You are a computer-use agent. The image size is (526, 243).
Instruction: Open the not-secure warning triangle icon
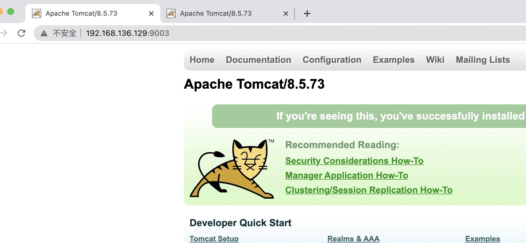tap(44, 33)
